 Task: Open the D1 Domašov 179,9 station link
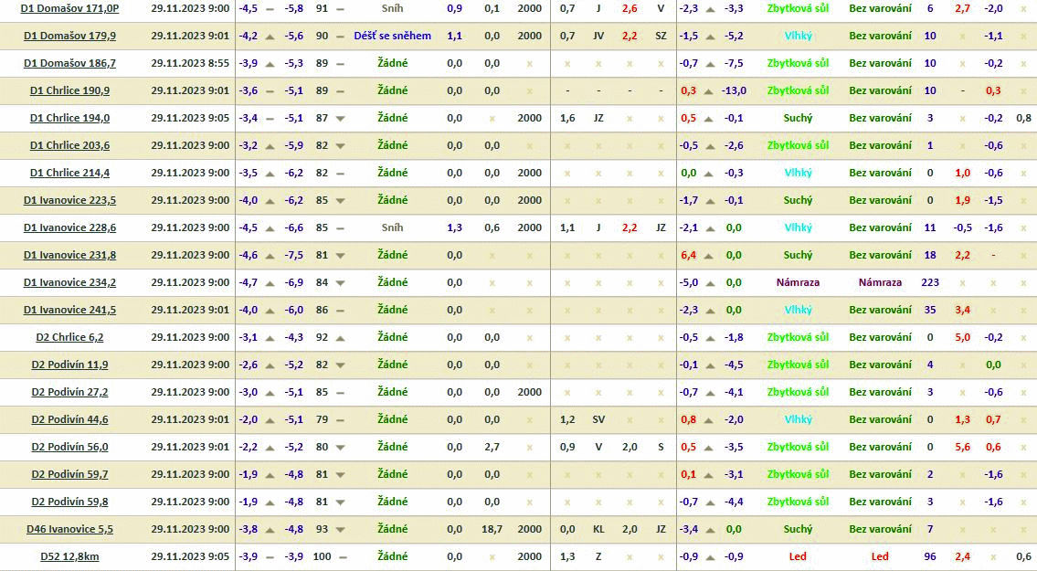(69, 36)
